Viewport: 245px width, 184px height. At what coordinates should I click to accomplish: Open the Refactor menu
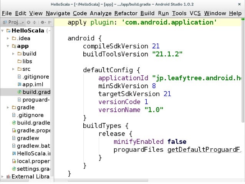(126, 13)
